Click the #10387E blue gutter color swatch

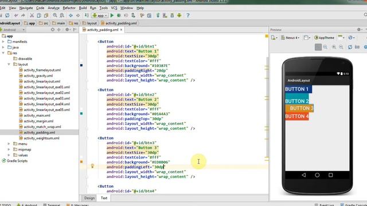pyautogui.click(x=81, y=65)
